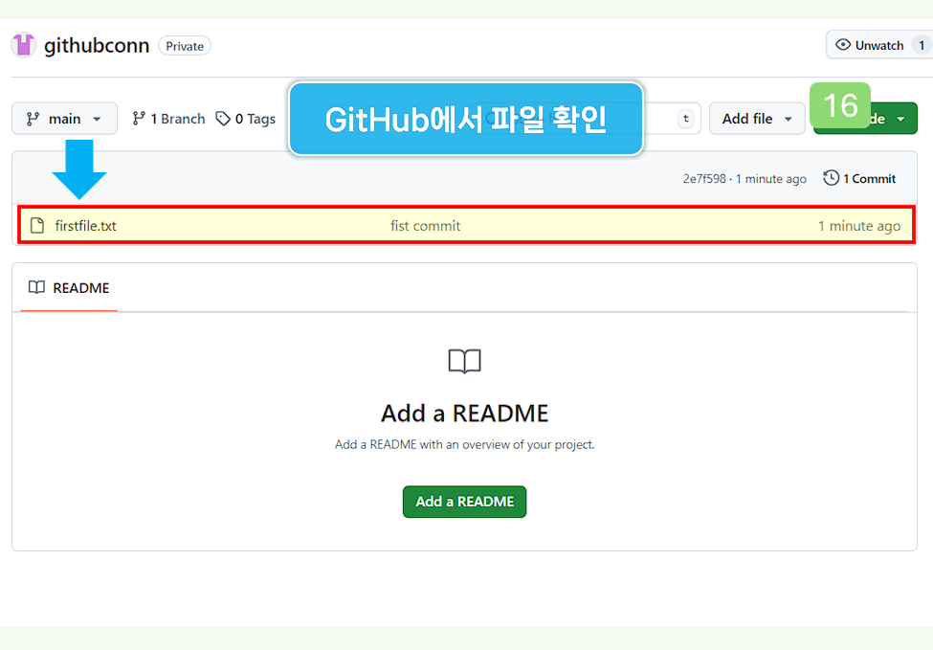Viewport: 933px width, 650px height.
Task: Click the file icon beside firstfile.txt
Action: (x=37, y=225)
